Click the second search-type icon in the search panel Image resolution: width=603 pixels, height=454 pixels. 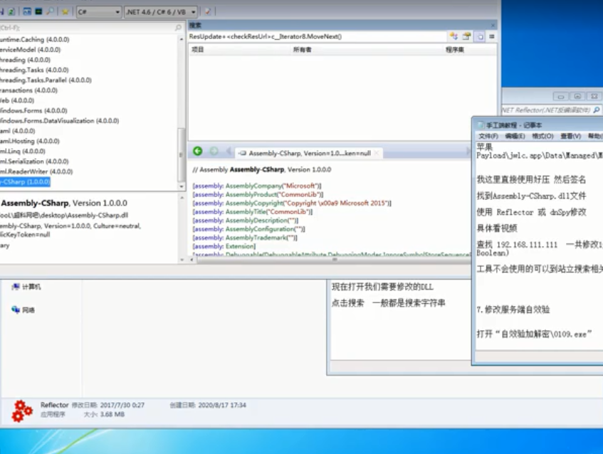(x=466, y=36)
